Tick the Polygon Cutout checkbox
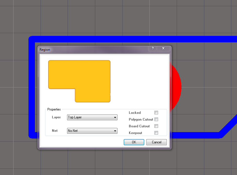 156,119
